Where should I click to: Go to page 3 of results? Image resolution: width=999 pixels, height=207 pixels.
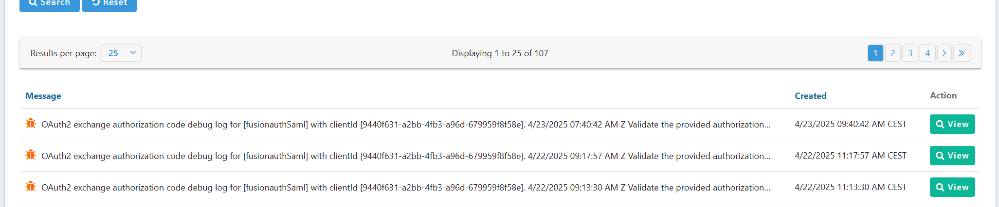pyautogui.click(x=910, y=53)
